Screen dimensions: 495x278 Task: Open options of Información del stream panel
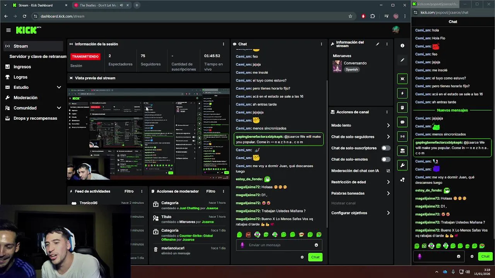[387, 44]
